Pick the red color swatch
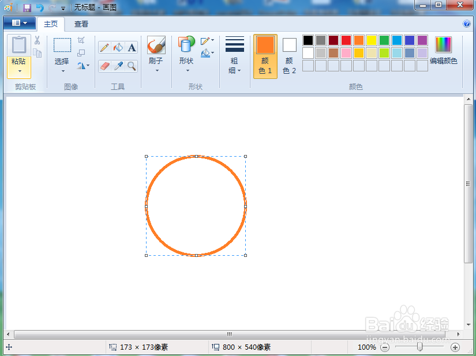476x356 pixels. click(x=346, y=40)
